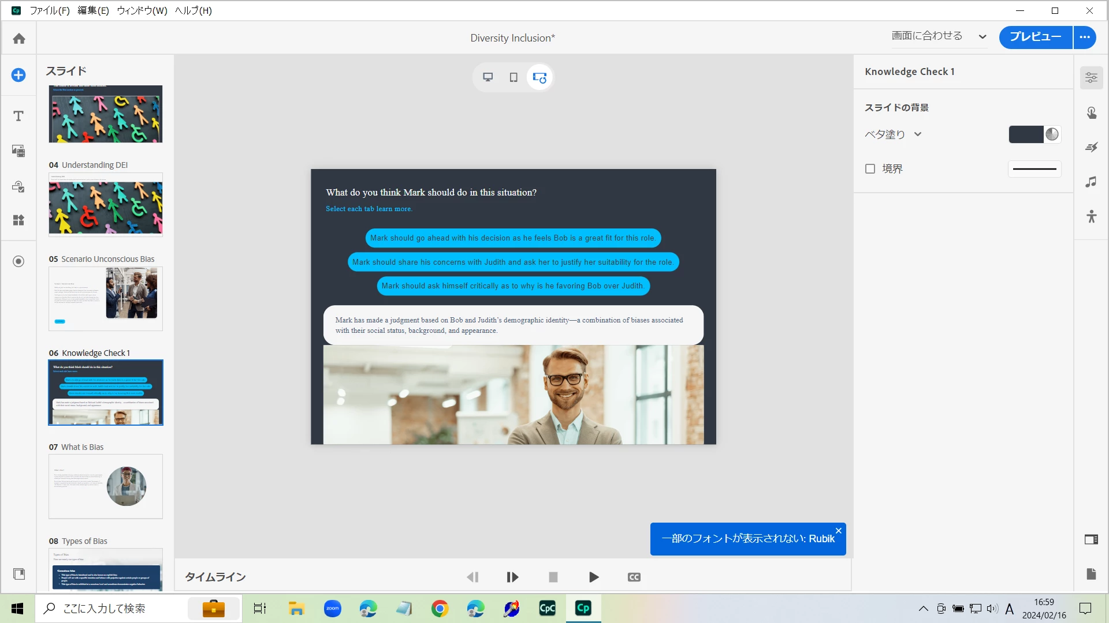Click the プレビュー button
Viewport: 1109px width, 623px height.
[x=1035, y=37]
